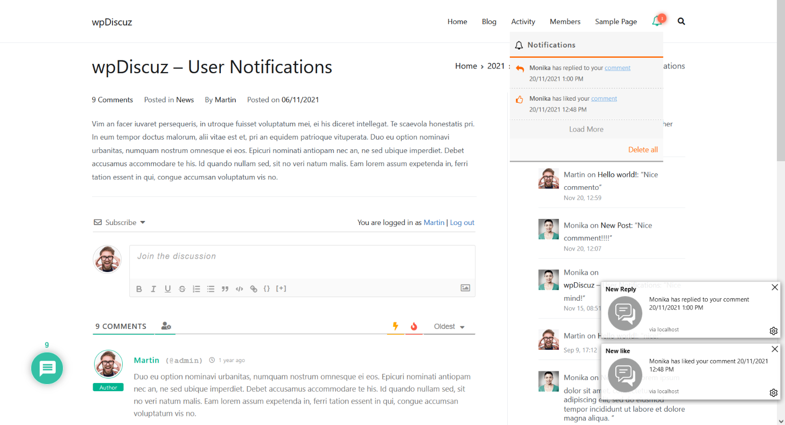Screen dimensions: 785x425
Task: Click the Log out link
Action: coord(462,222)
